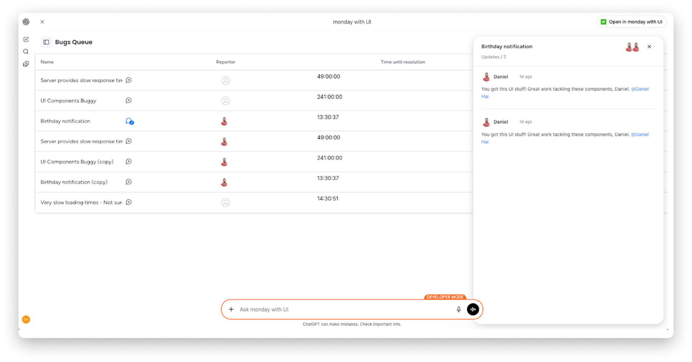Open the orange DH profile avatar

[x=26, y=320]
